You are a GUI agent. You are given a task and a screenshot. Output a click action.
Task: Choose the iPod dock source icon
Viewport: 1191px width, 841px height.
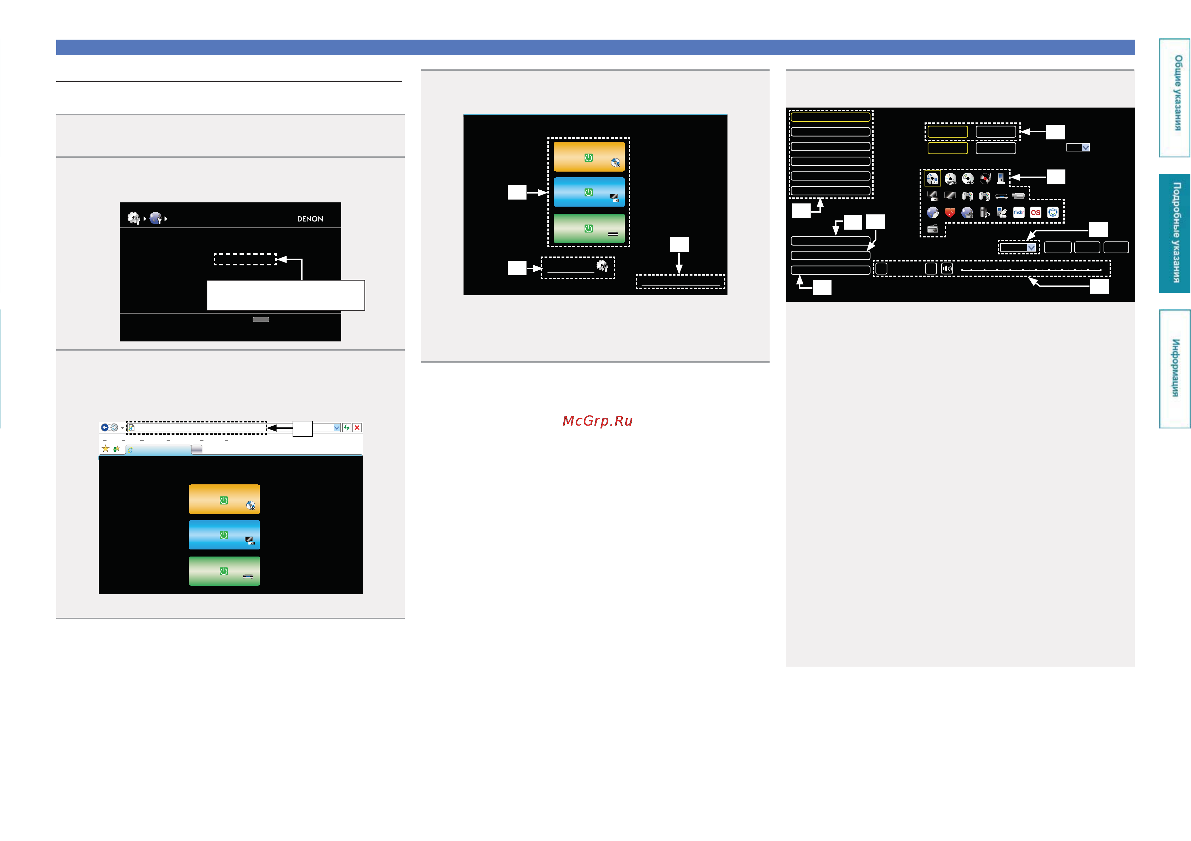point(1001,178)
